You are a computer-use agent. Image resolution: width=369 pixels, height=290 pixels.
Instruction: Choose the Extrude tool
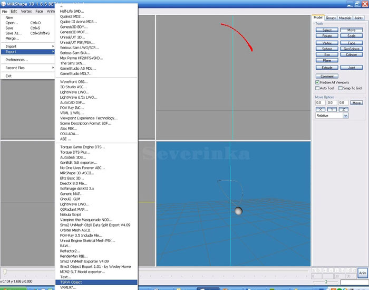(327, 68)
